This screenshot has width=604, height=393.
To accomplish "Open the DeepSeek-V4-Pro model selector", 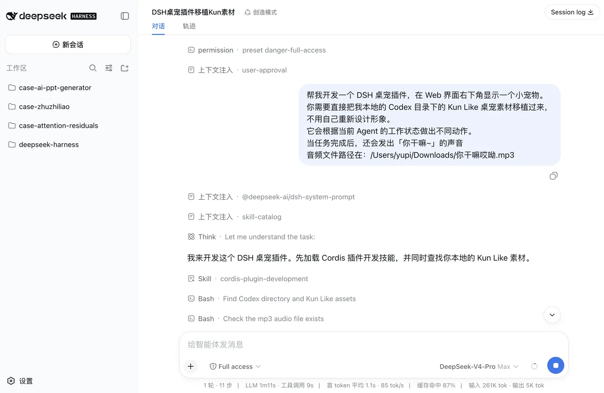I will click(x=479, y=367).
